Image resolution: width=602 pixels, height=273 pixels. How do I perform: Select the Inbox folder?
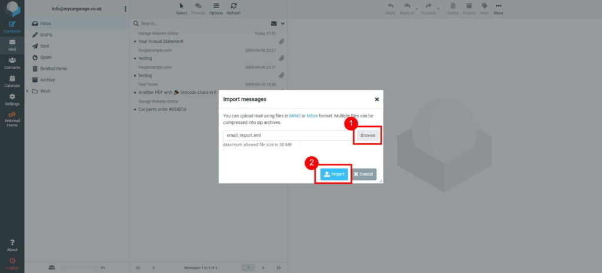pyautogui.click(x=77, y=23)
